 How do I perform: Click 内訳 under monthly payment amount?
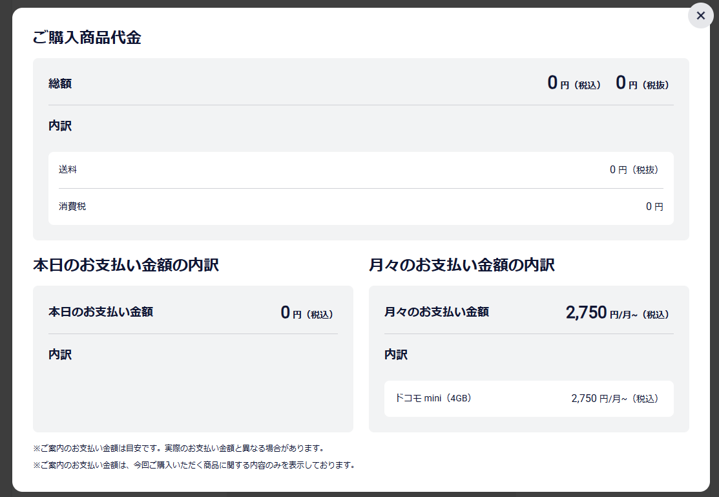[396, 355]
